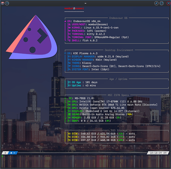The width and height of the screenshot is (171, 169).
Task: Click the clock showing 10:18:39 AM
Action: (x=158, y=153)
